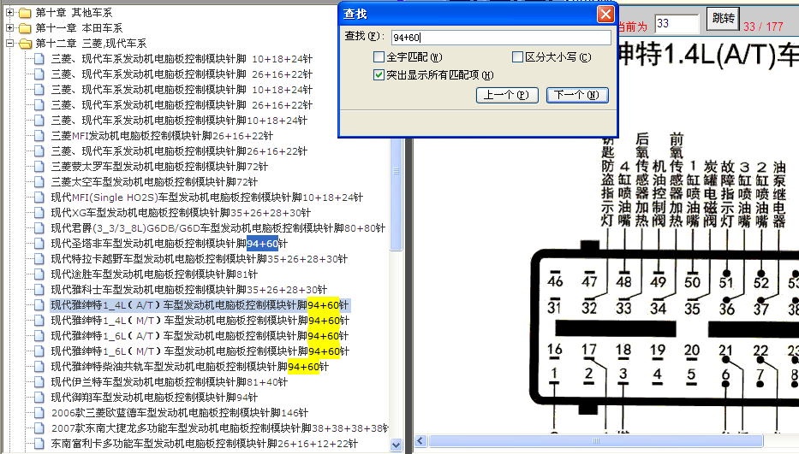Screen dimensions: 799x454
Task: Open 现代伊兰特车型 81+40针 entry
Action: [x=170, y=381]
